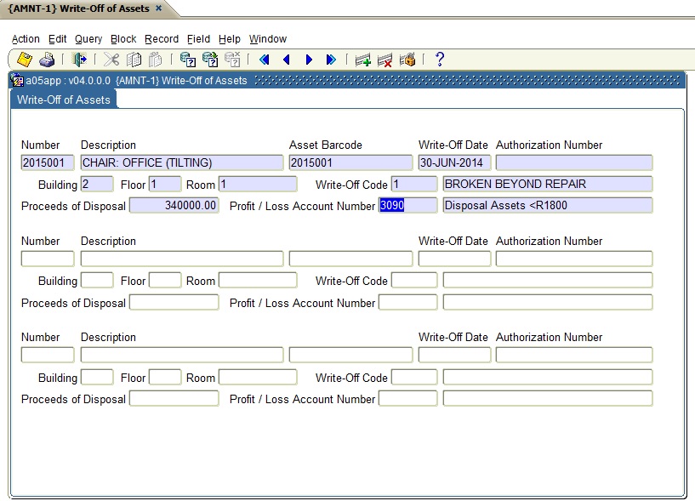The width and height of the screenshot is (695, 501).
Task: Go to the next record with single right arrow
Action: point(309,60)
